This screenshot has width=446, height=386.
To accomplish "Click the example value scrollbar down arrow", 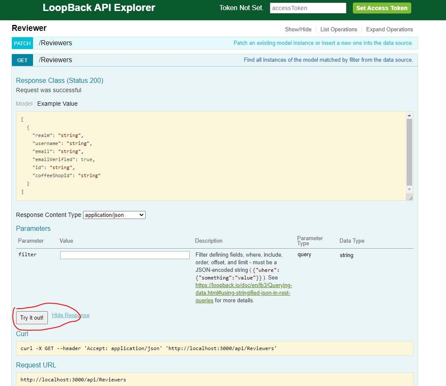I will click(409, 189).
